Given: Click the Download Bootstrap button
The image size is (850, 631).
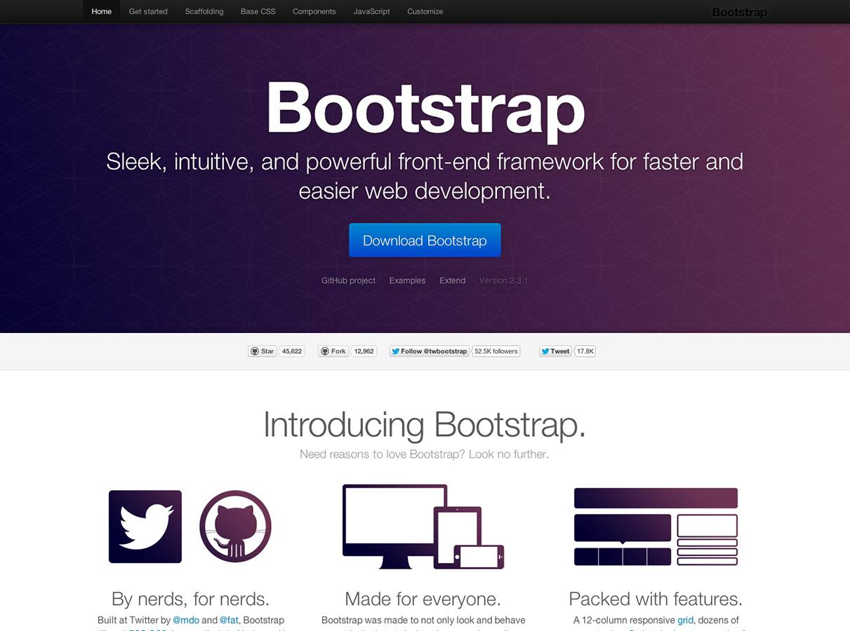Looking at the screenshot, I should (425, 240).
